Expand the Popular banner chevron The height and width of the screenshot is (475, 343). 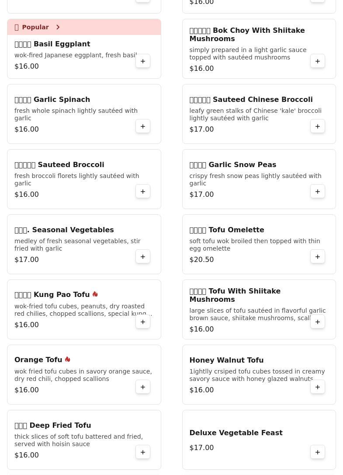(x=58, y=27)
